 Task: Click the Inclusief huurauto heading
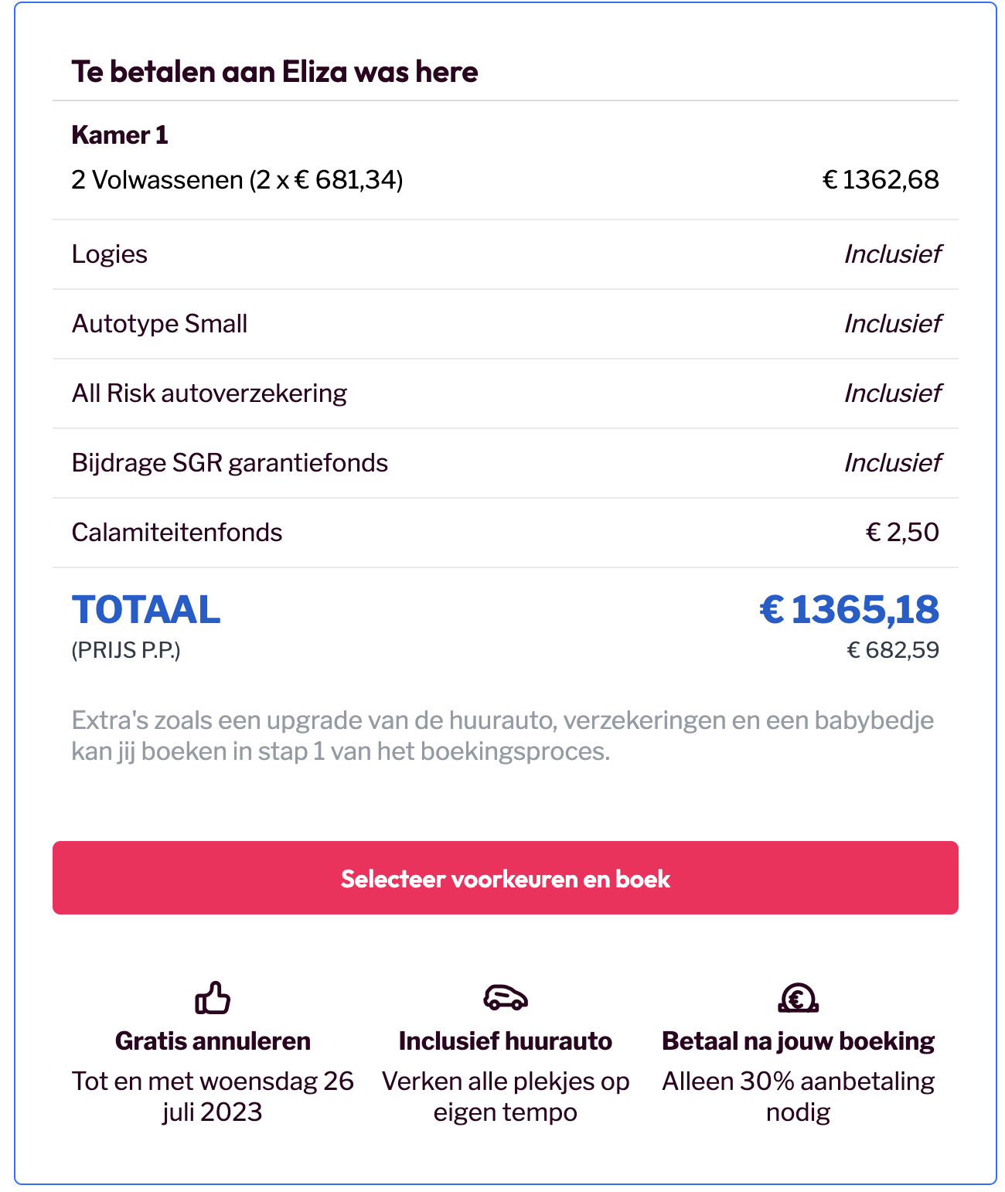coord(505,1041)
